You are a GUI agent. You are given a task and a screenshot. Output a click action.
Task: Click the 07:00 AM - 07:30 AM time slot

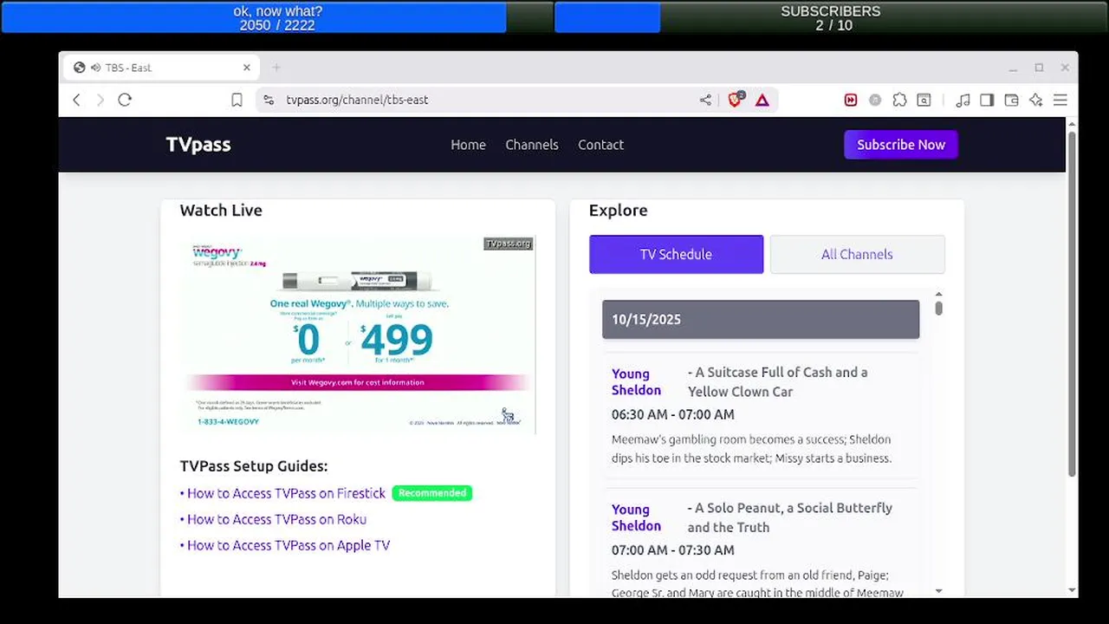click(x=673, y=550)
